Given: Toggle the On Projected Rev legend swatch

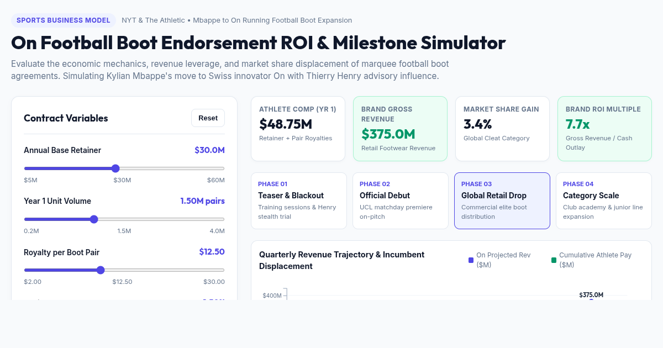Looking at the screenshot, I should pyautogui.click(x=471, y=260).
